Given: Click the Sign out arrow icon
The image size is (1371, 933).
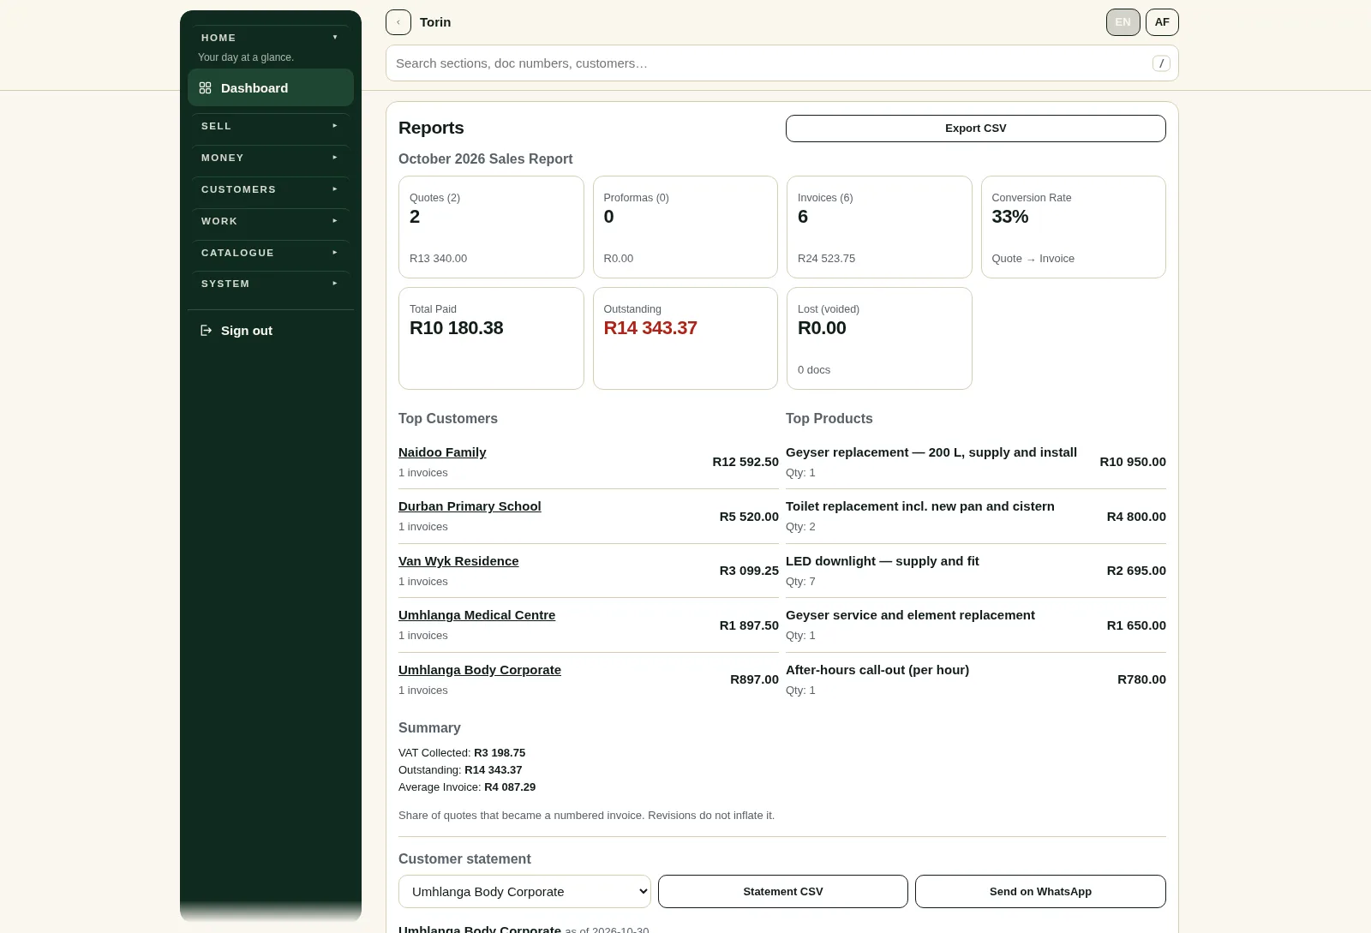Looking at the screenshot, I should click(x=206, y=331).
